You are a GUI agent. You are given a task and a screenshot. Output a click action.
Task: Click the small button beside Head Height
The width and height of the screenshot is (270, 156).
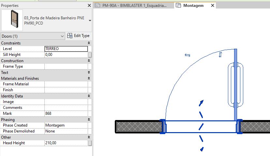click(90, 143)
